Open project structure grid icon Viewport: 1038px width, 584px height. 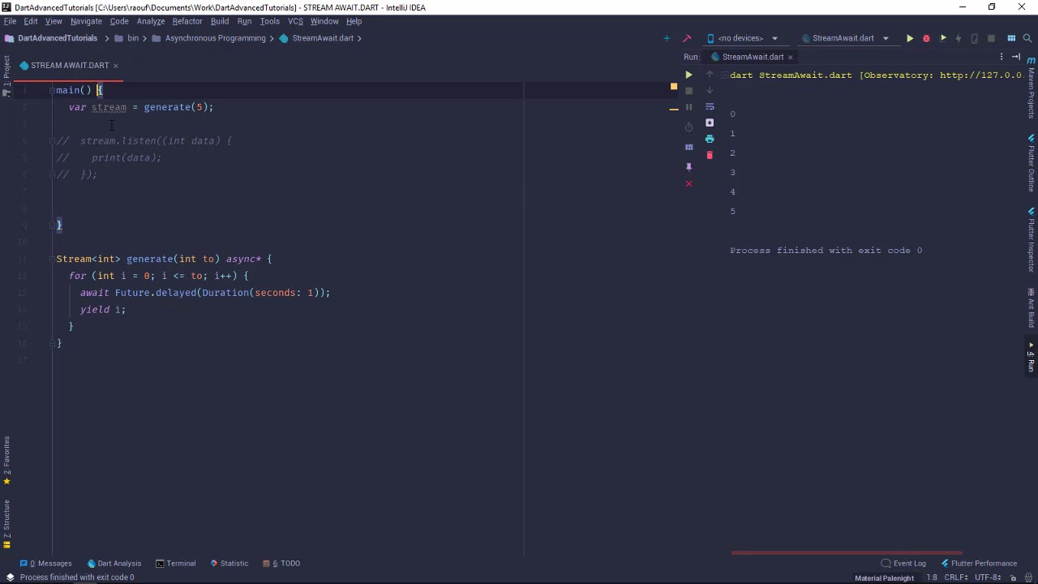point(1011,38)
